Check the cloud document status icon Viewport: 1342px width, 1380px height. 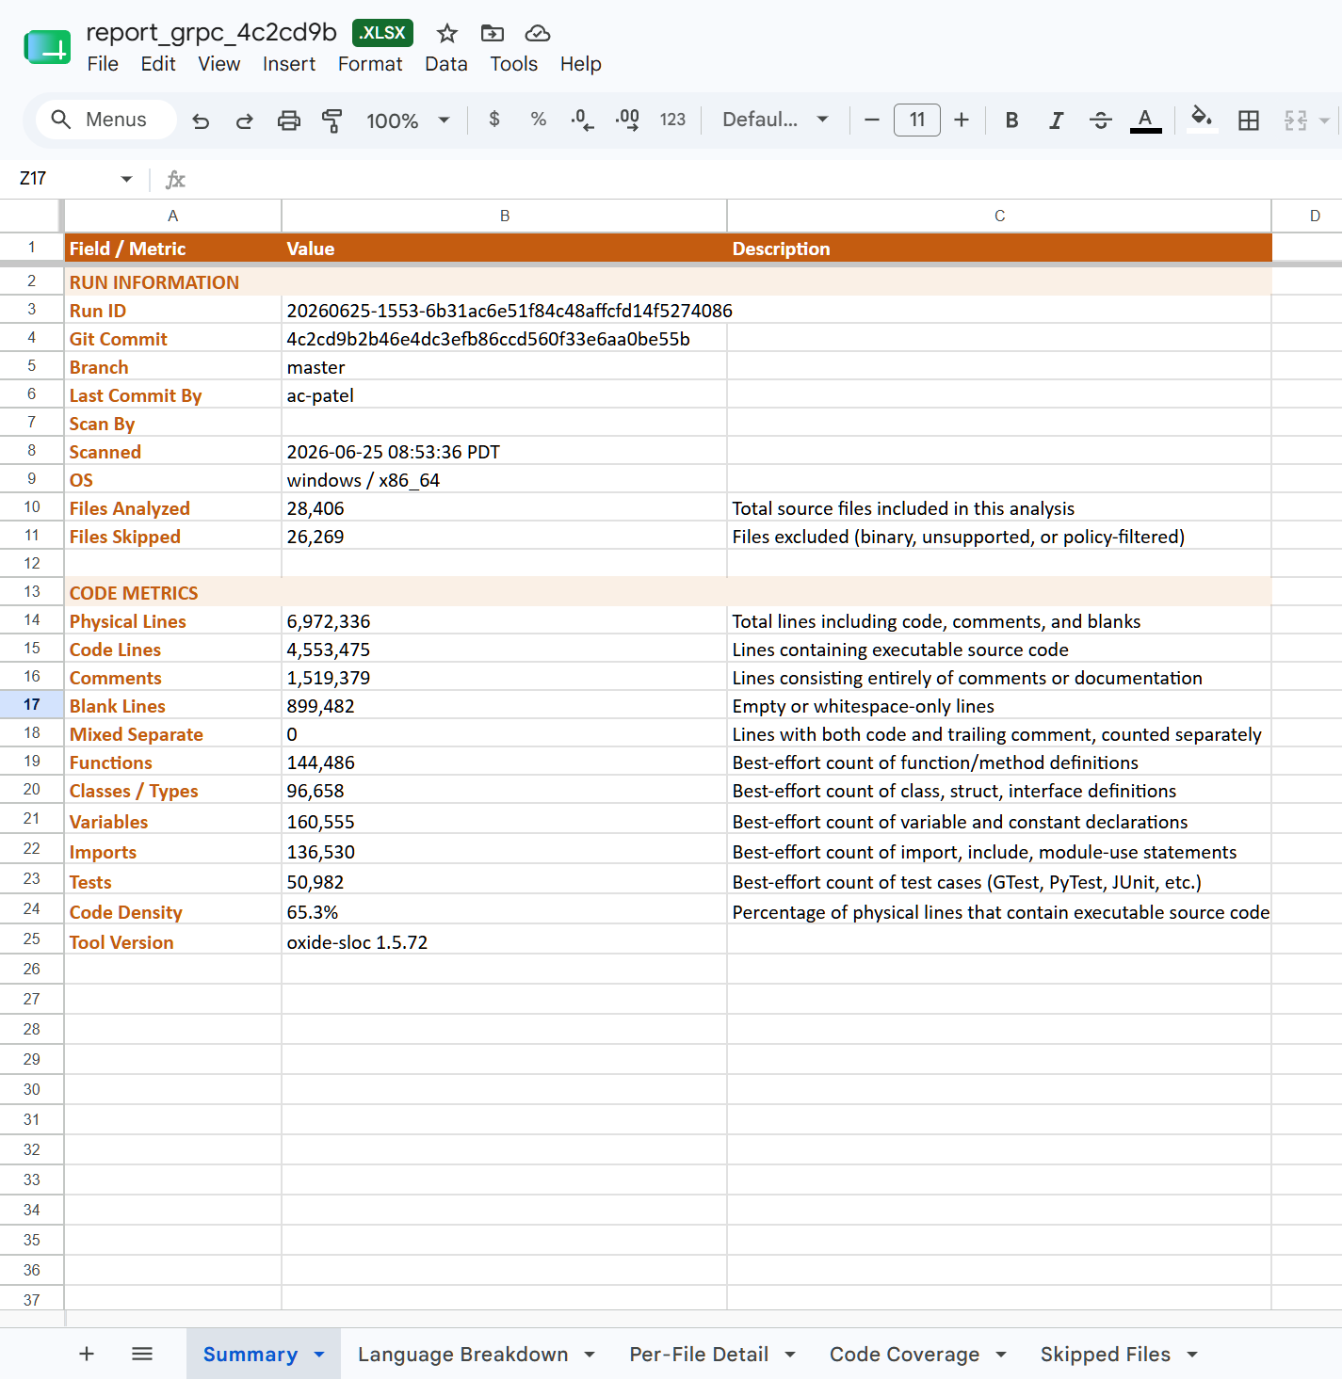(x=538, y=34)
